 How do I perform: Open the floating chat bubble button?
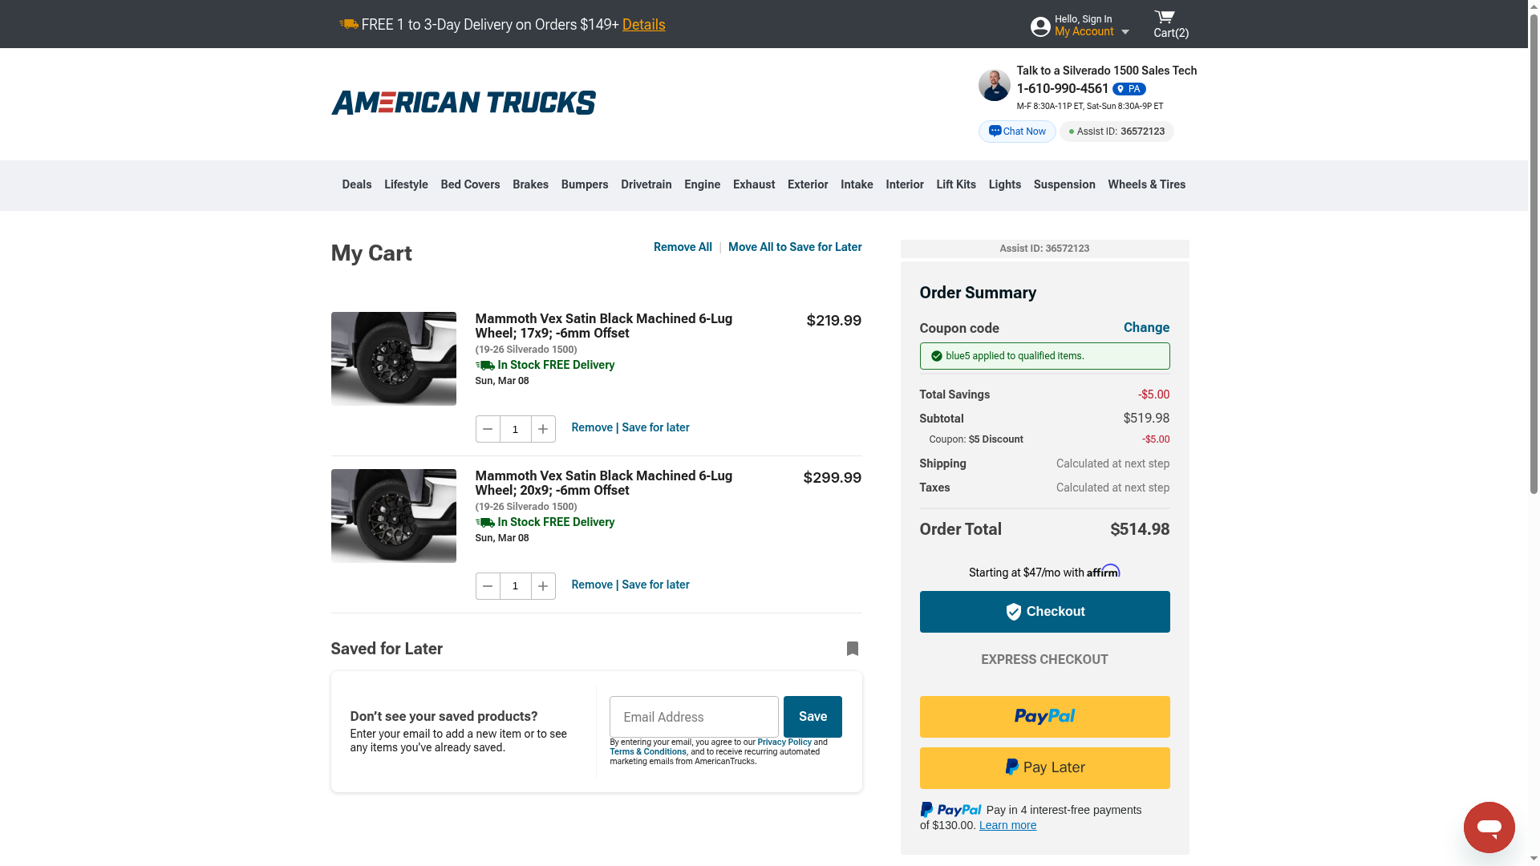point(1489,827)
